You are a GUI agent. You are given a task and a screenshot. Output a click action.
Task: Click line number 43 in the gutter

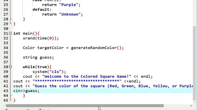pyautogui.click(x=6, y=91)
